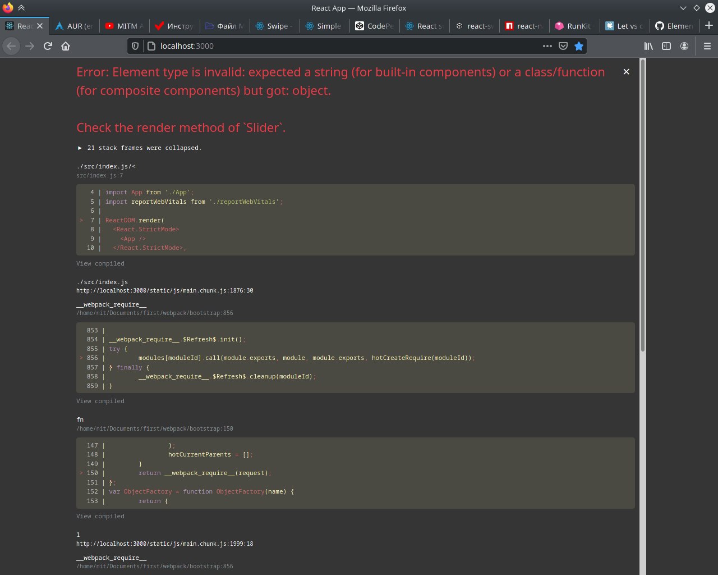The width and height of the screenshot is (718, 575).
Task: Open the page actions three-dot menu
Action: (x=547, y=46)
